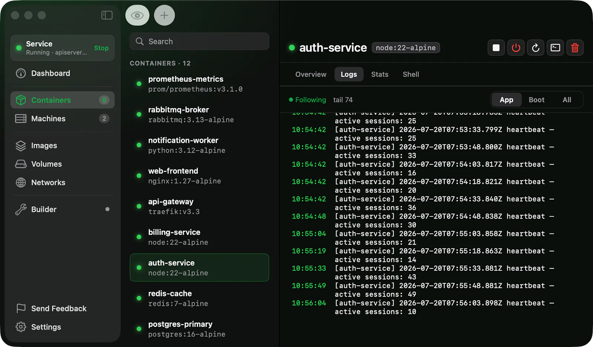Click the CONTAINERS · 12 heading

tap(160, 63)
